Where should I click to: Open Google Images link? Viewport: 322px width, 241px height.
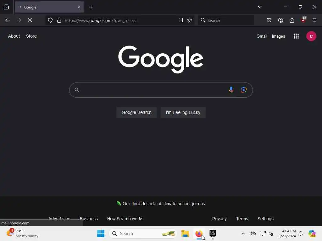(x=278, y=36)
